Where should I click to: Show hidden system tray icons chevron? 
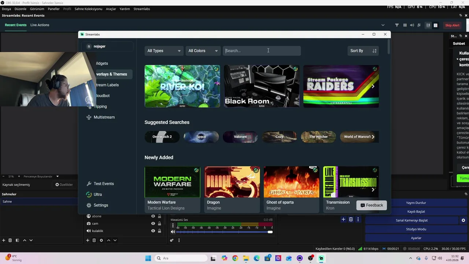click(x=410, y=258)
